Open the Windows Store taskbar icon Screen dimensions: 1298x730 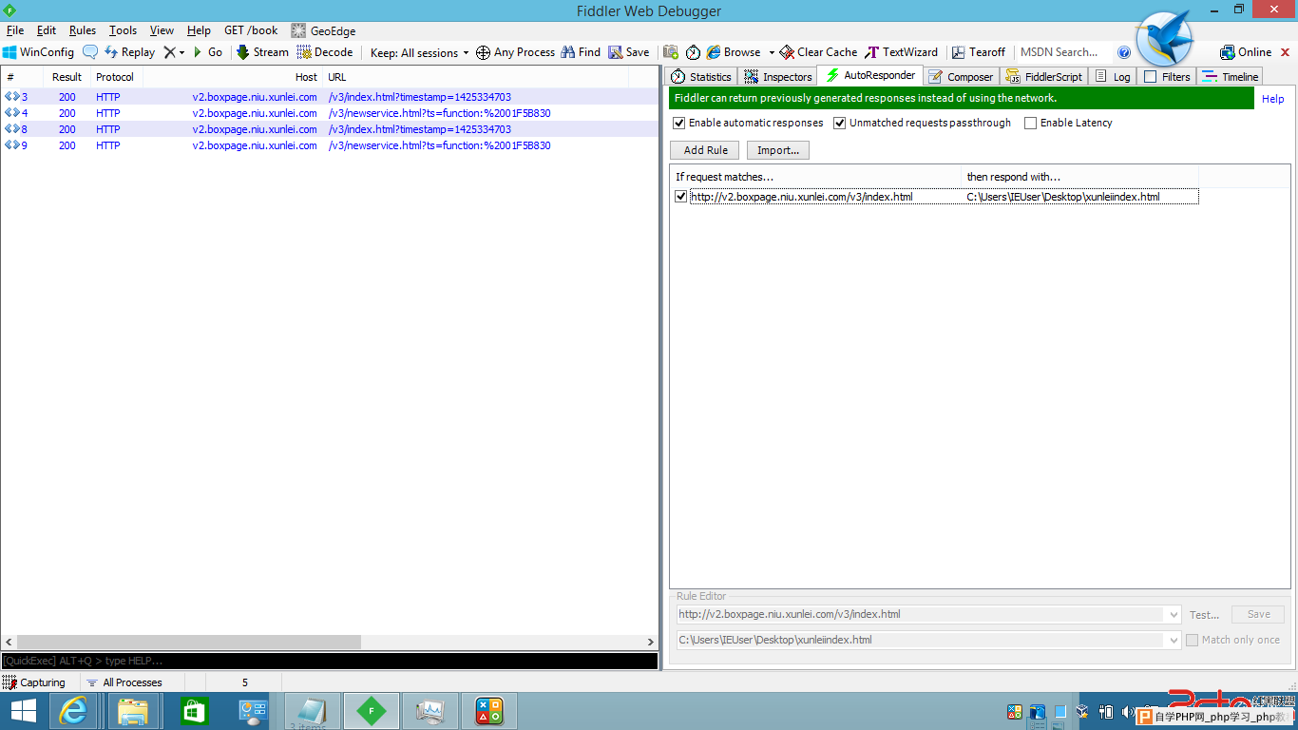click(x=193, y=711)
